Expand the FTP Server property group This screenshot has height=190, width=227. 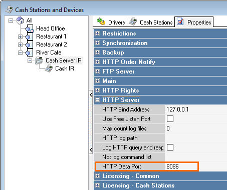pos(97,71)
